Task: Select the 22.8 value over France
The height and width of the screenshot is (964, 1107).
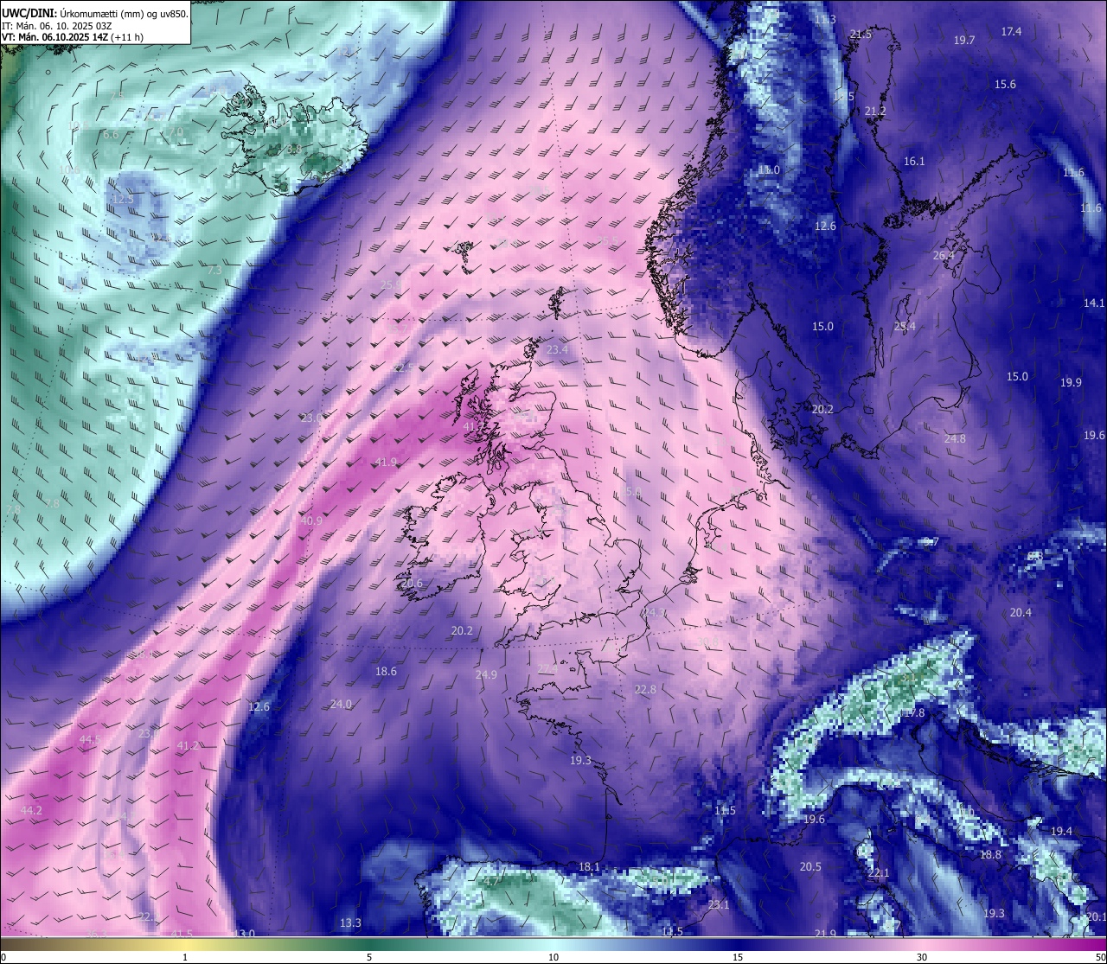Action: pos(645,690)
